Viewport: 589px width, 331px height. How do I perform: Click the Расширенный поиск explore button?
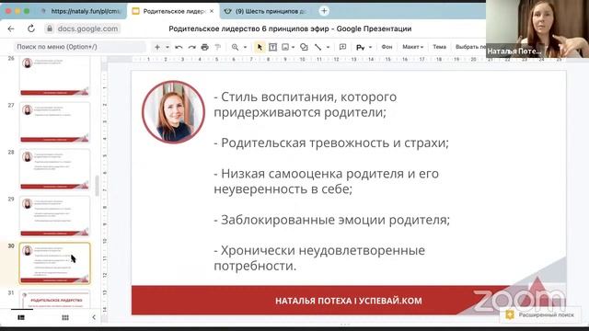pyautogui.click(x=540, y=314)
